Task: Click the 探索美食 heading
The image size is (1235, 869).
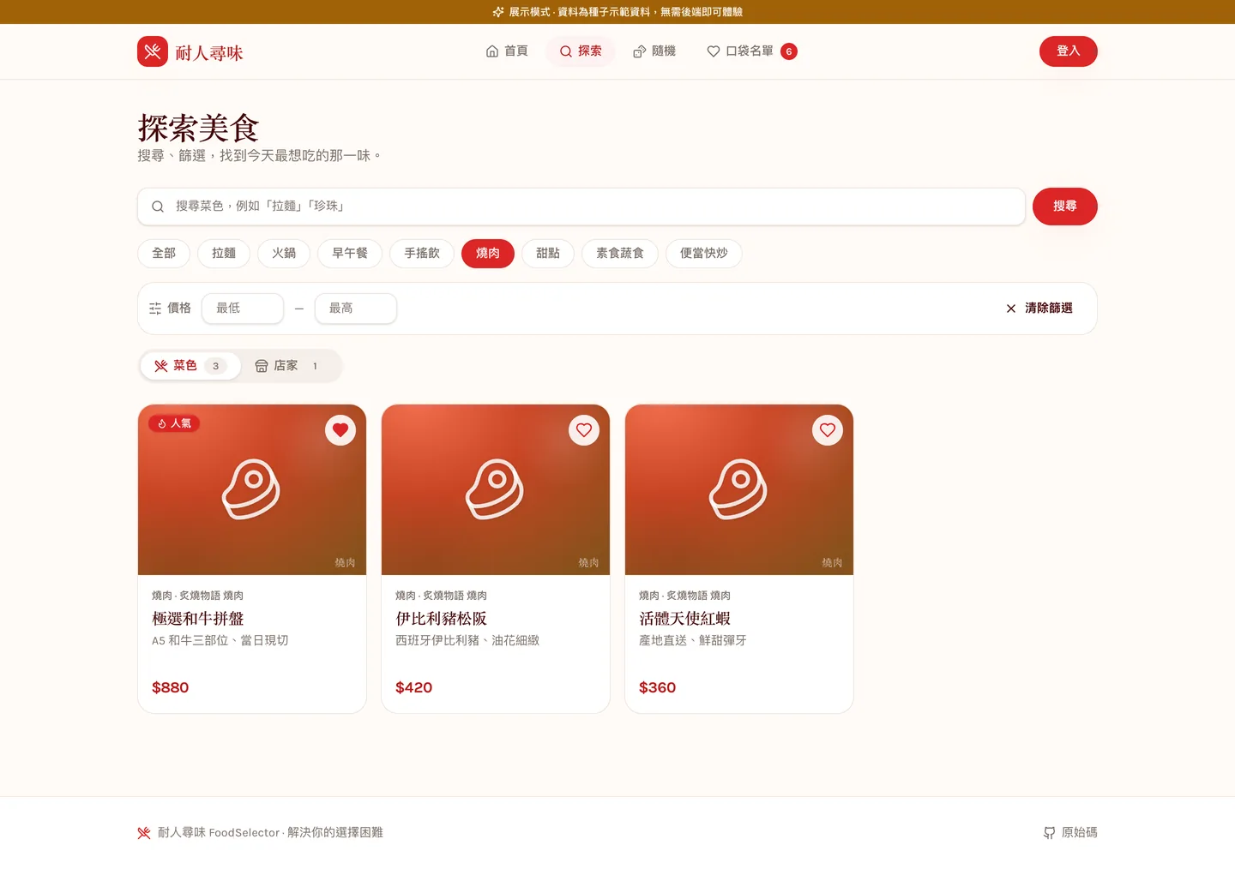Action: pyautogui.click(x=198, y=129)
